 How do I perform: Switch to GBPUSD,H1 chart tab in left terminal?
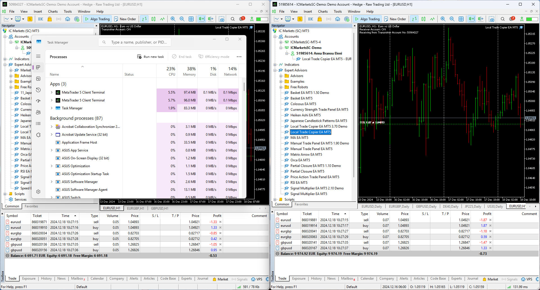[x=159, y=209]
